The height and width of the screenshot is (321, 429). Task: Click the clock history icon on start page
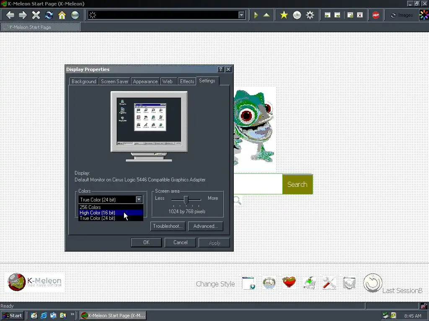click(269, 283)
